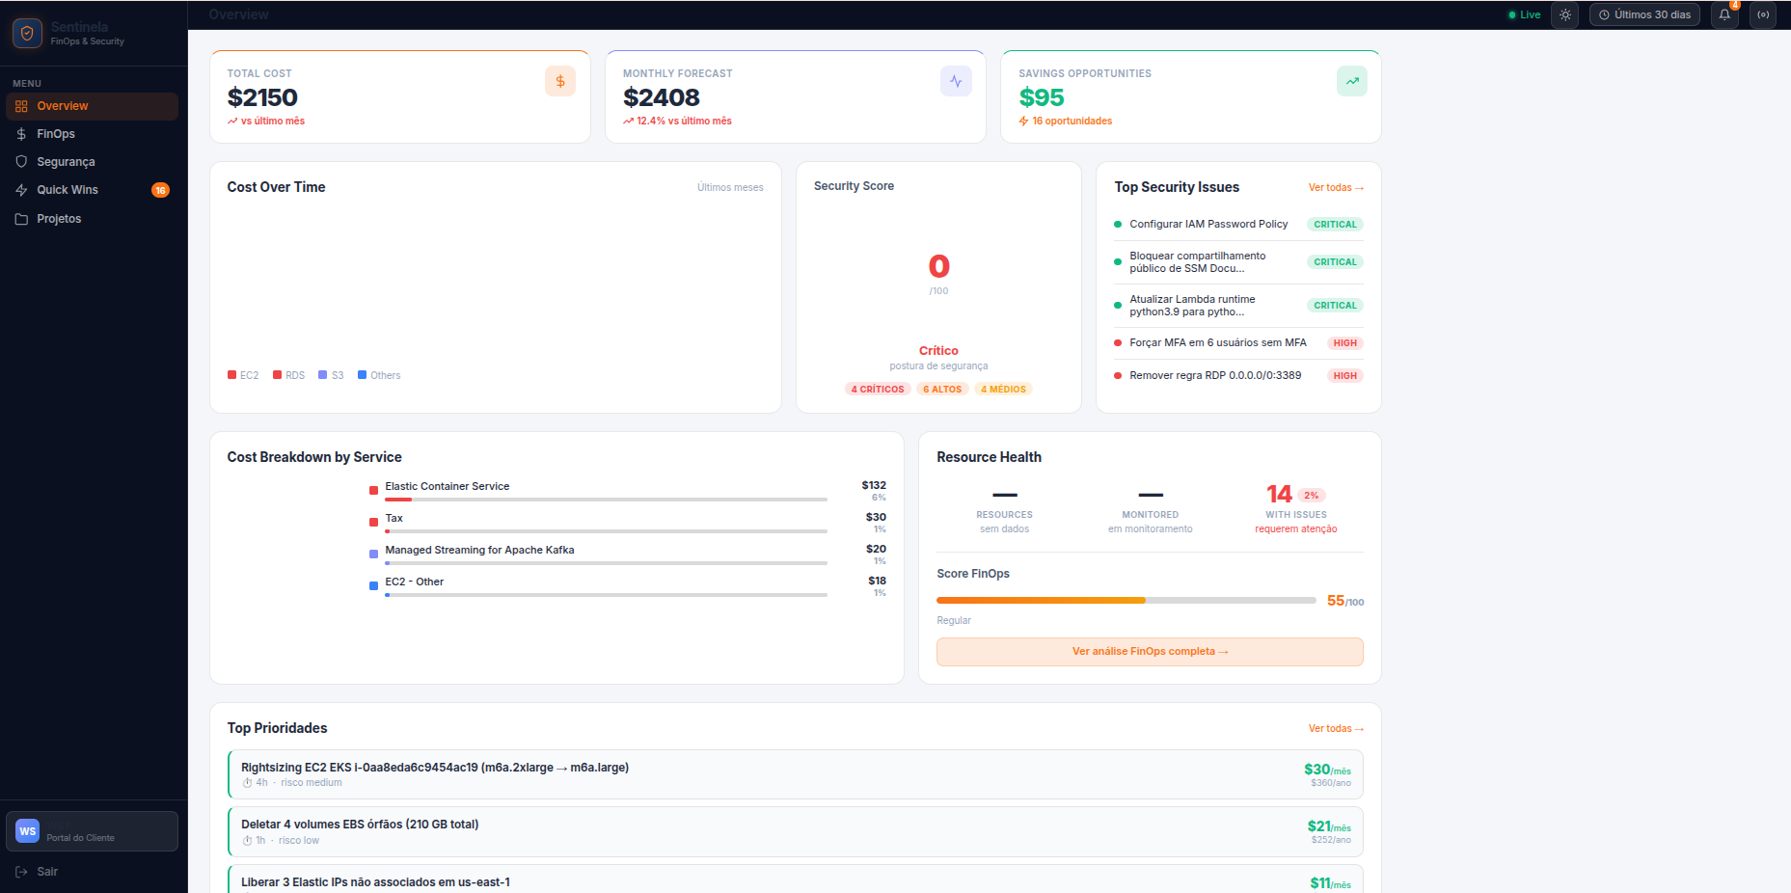Viewport: 1791px width, 893px height.
Task: Open Quick Wins in the sidebar
Action: 93,190
